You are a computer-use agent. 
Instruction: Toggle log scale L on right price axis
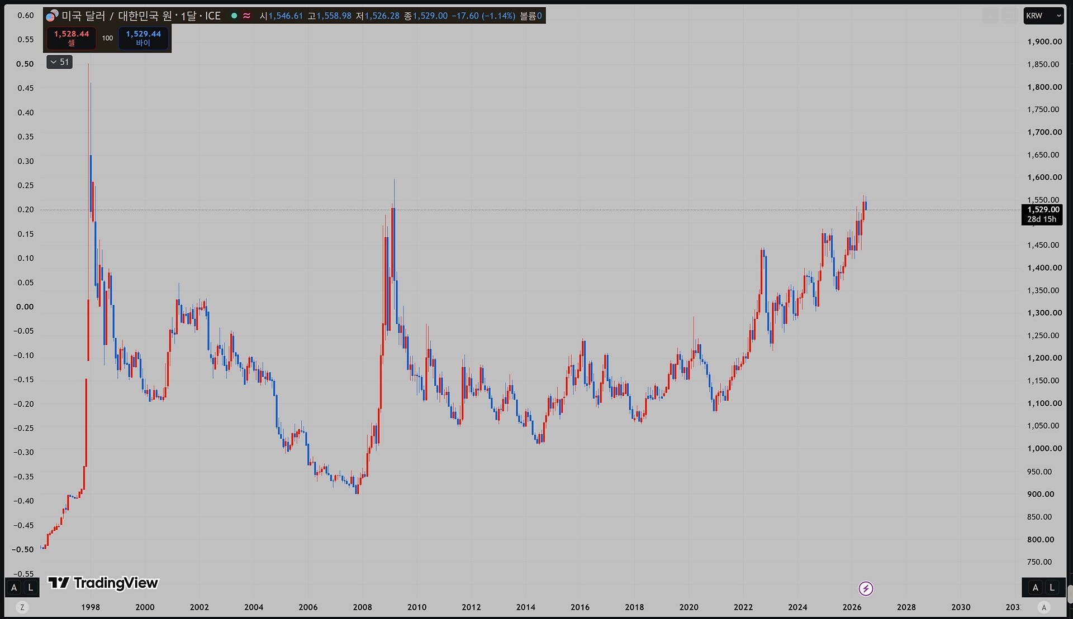point(1052,587)
